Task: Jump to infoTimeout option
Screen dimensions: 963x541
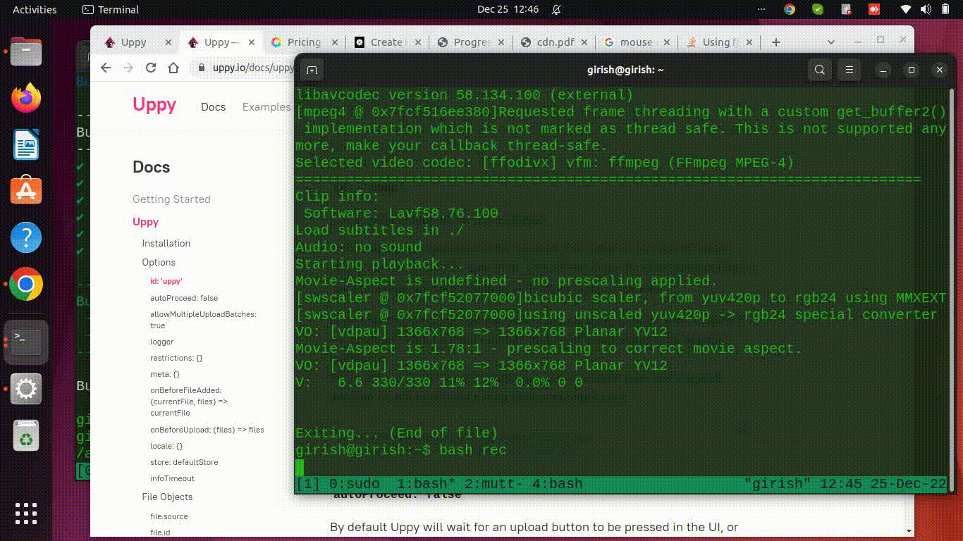Action: click(x=172, y=478)
